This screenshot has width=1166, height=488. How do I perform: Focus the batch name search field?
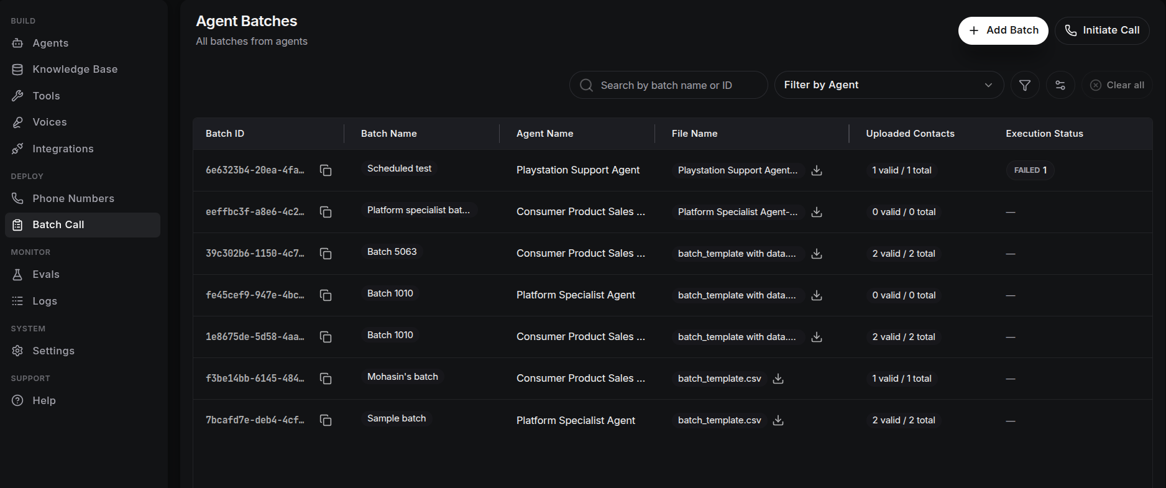[668, 85]
